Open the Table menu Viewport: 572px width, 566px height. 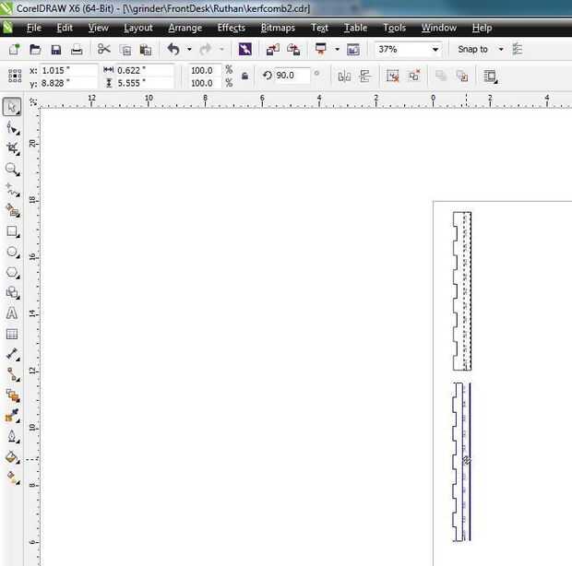[x=356, y=28]
